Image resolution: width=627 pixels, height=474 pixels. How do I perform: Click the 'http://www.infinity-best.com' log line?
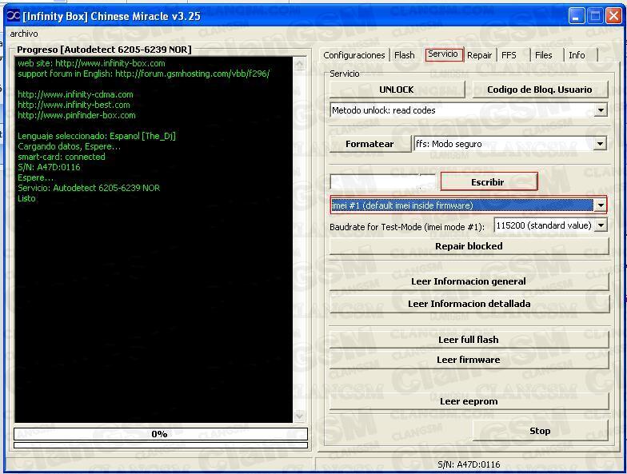(x=74, y=105)
